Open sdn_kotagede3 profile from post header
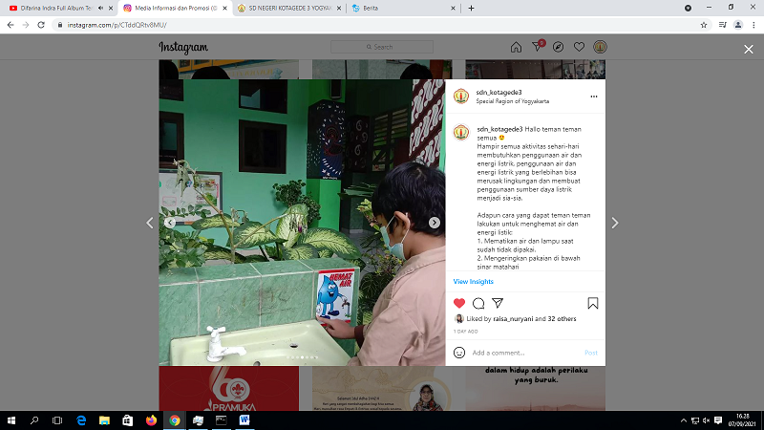Image resolution: width=764 pixels, height=430 pixels. click(x=499, y=92)
